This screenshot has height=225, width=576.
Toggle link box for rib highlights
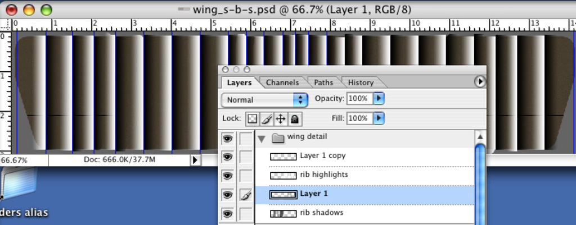point(246,176)
